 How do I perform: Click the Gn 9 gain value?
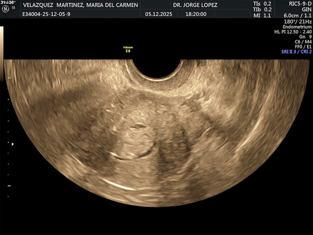pos(305,37)
